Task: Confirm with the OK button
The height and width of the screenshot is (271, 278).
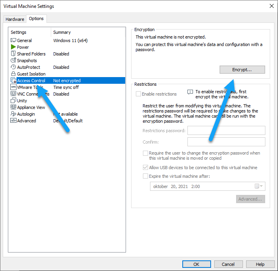Action: tap(196, 264)
